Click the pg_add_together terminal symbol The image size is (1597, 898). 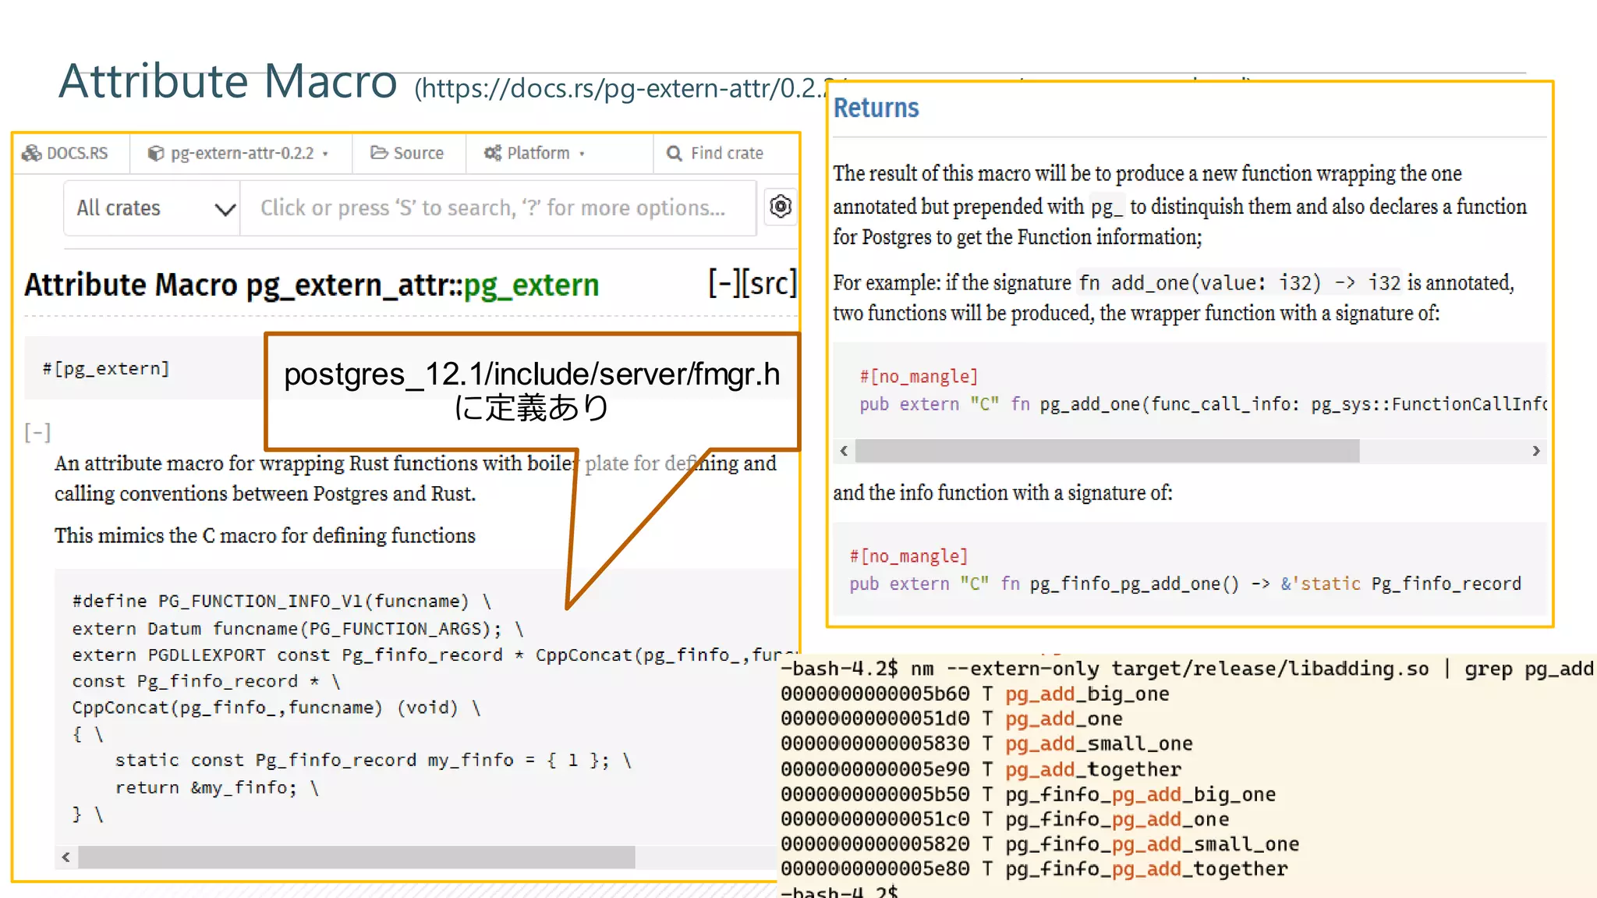(x=1093, y=769)
